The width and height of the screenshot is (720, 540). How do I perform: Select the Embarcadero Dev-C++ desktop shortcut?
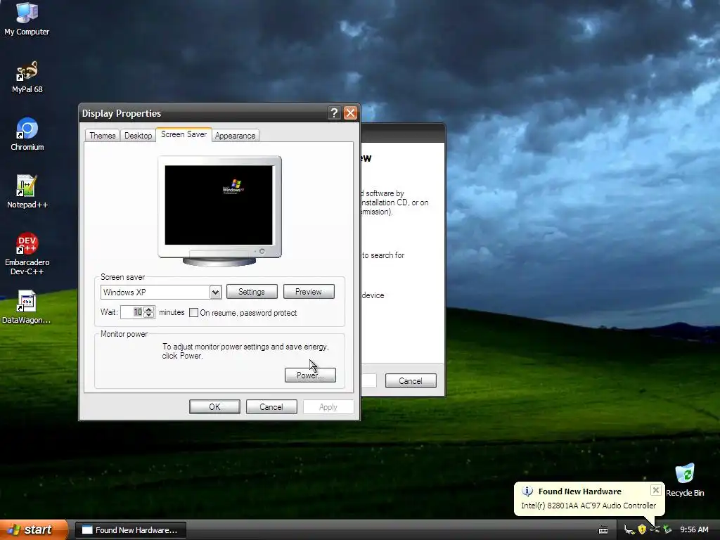27,254
